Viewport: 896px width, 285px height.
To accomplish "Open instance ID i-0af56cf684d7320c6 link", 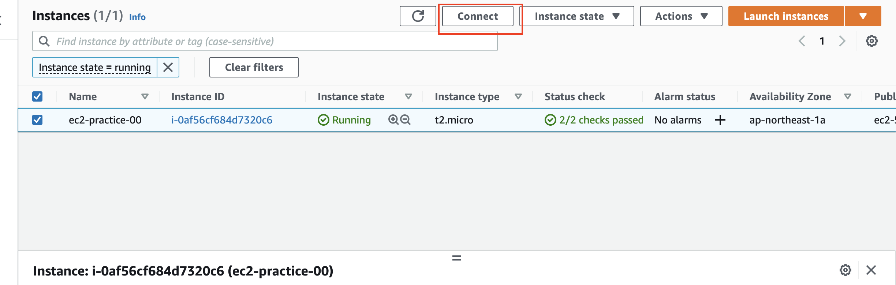I will 222,120.
